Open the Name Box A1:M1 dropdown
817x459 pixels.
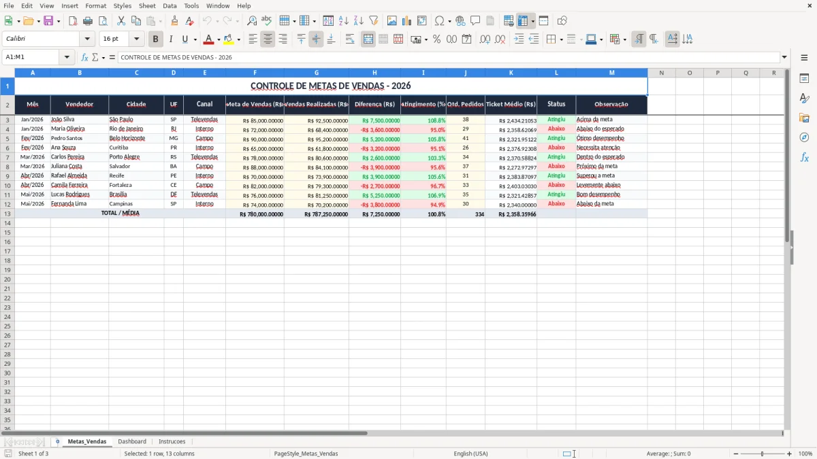coord(67,57)
